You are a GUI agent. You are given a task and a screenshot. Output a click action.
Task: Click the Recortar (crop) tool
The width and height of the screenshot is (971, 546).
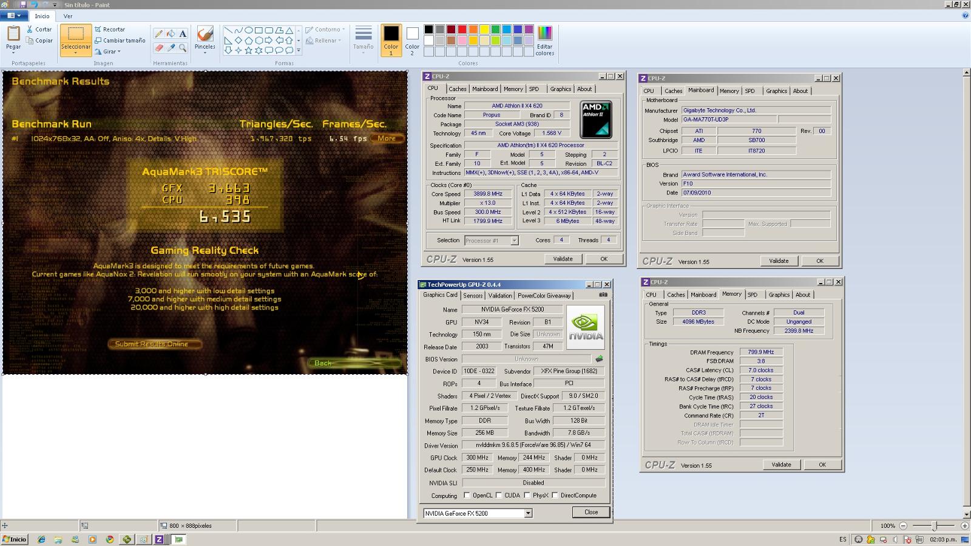(x=110, y=29)
